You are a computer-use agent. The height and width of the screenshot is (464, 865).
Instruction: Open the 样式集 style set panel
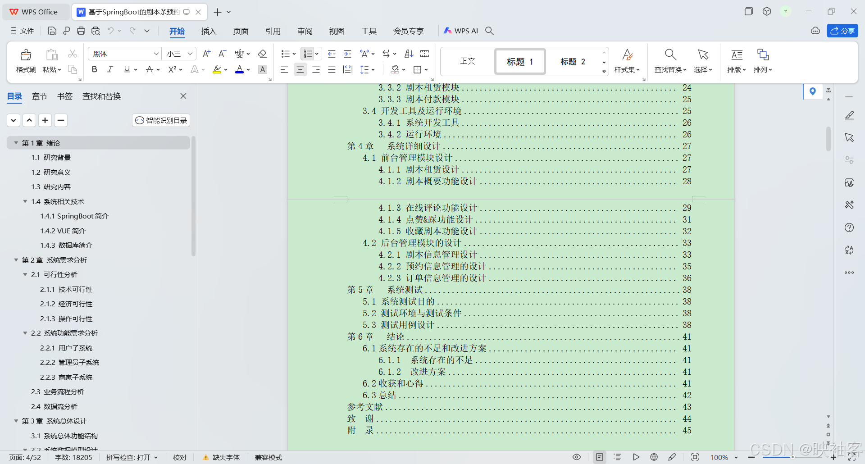click(x=627, y=61)
